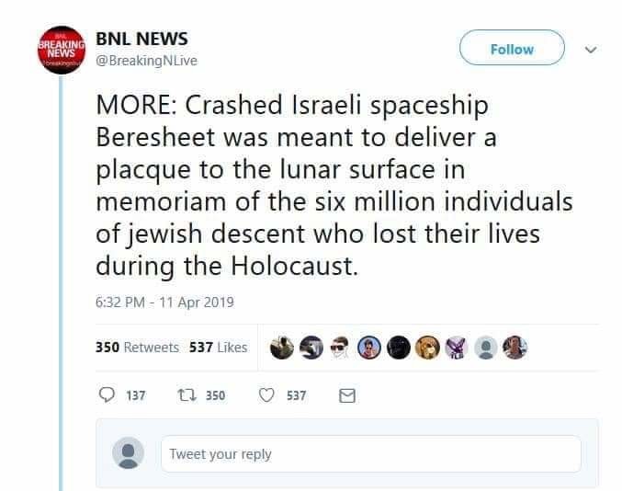
Task: Click the solid black liker avatar
Action: coord(398,348)
